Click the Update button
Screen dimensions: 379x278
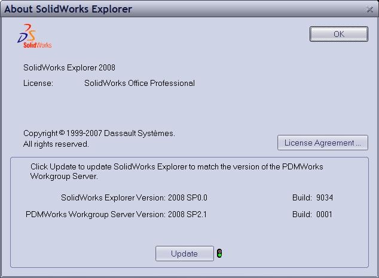[x=185, y=254]
